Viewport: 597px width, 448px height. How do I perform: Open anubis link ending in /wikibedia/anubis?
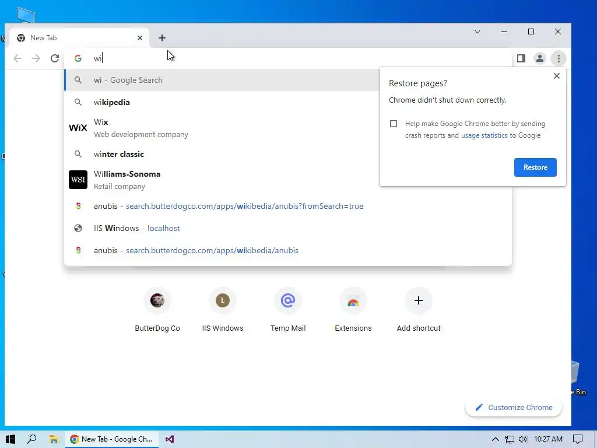click(x=288, y=250)
